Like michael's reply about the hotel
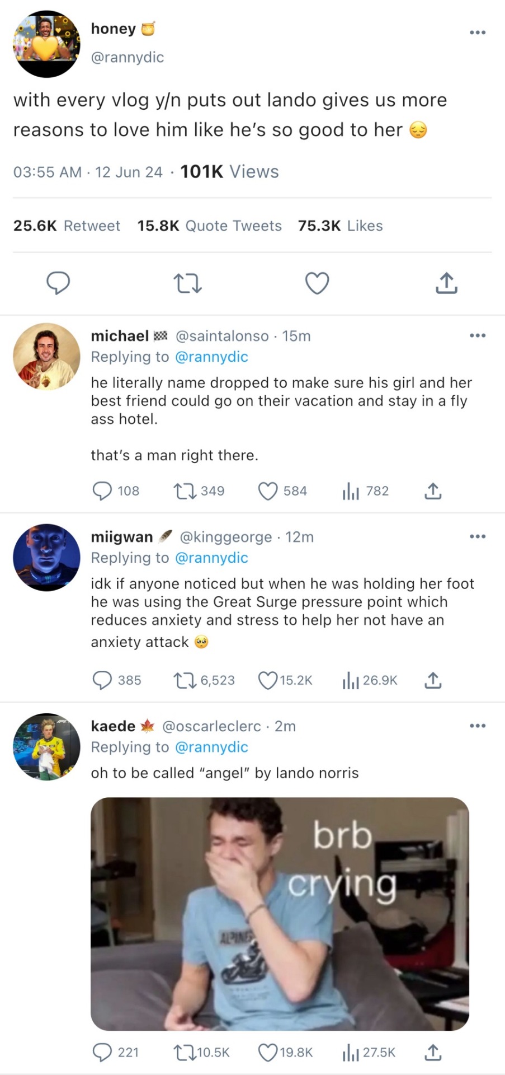Screen dimensions: 505x1075 pyautogui.click(x=268, y=491)
